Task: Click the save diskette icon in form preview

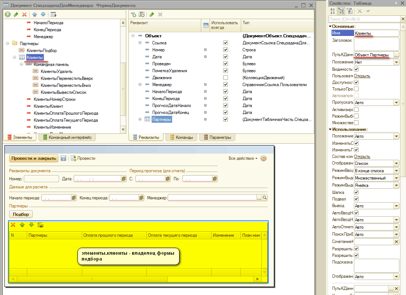Action: click(63, 158)
